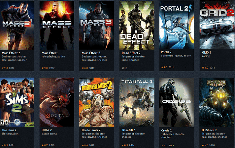Click the star rating icon on DOTA 2
This screenshot has height=148, width=235.
click(x=43, y=145)
